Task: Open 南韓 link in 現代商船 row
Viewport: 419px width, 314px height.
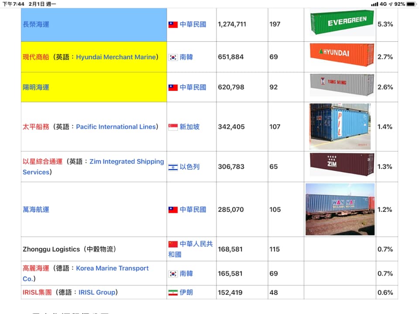Action: coord(186,57)
